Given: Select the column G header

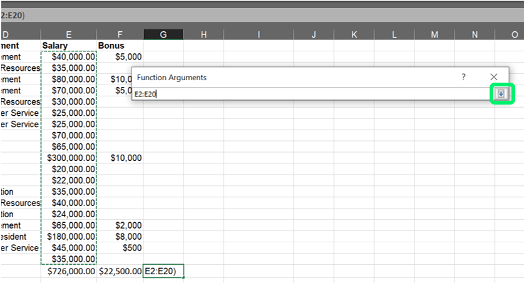Looking at the screenshot, I should pyautogui.click(x=163, y=35).
